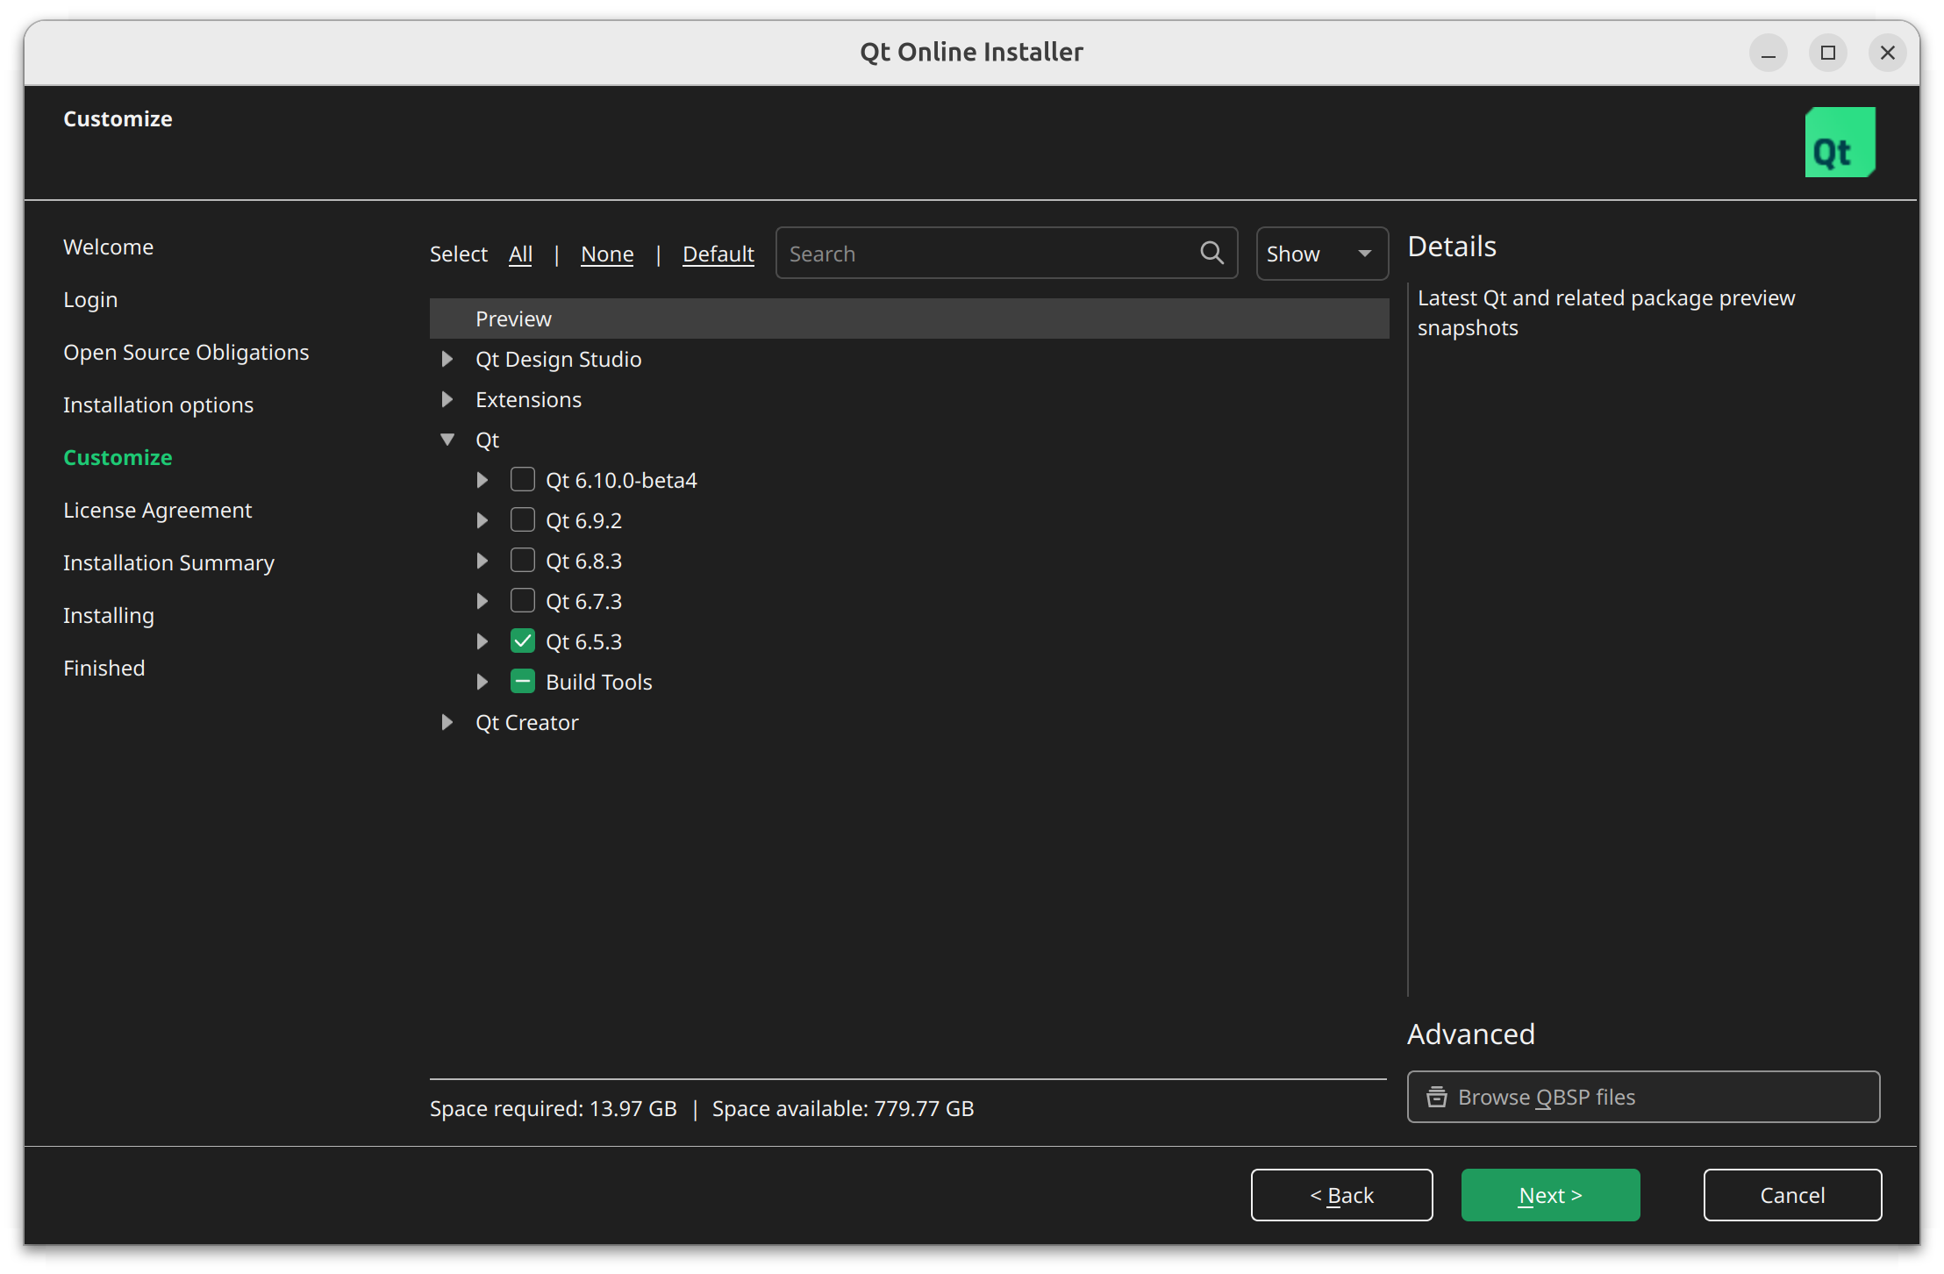Screen dimensions: 1944x1274
Task: Click the Installing step in sidebar
Action: pos(109,615)
